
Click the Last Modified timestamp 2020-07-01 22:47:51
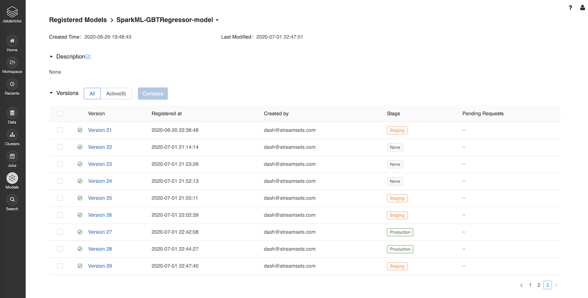pyautogui.click(x=279, y=37)
